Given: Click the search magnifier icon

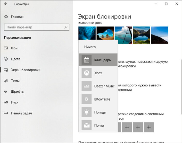Looking at the screenshot, I should [x=66, y=27].
